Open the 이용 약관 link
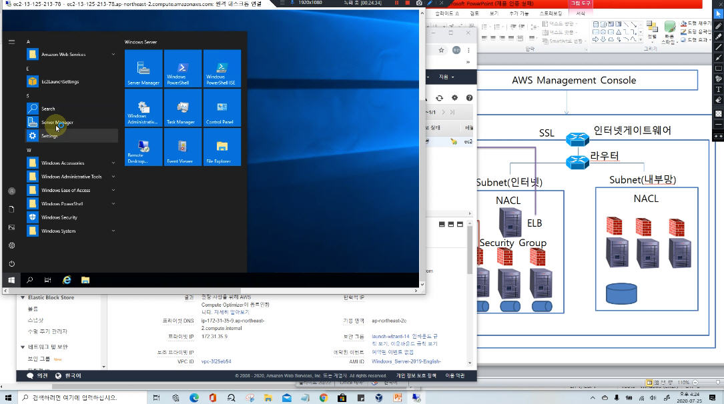 [455, 376]
